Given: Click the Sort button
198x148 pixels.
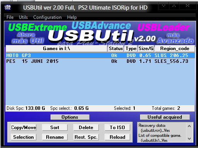Looking at the screenshot, I should [x=55, y=128].
